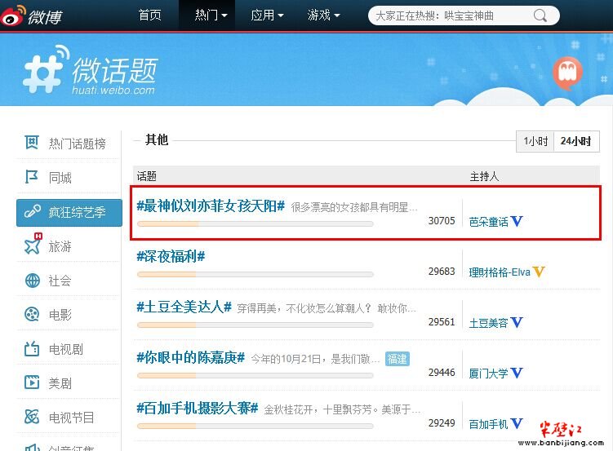Click the 社会 globe icon

(33, 281)
